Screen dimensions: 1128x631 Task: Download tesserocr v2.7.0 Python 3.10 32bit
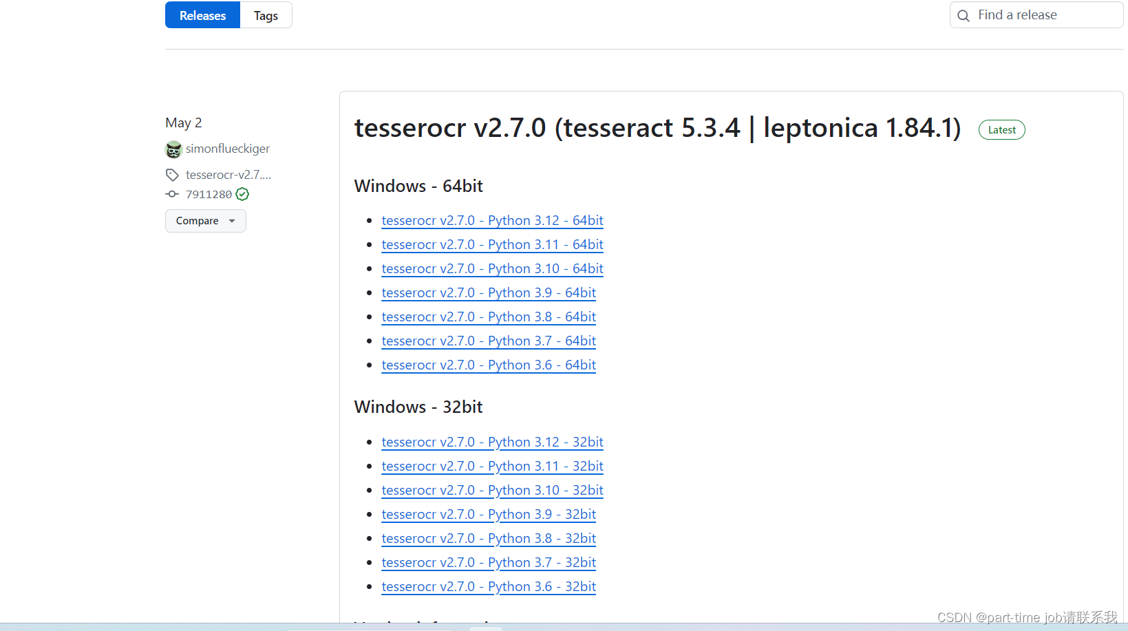tap(492, 490)
